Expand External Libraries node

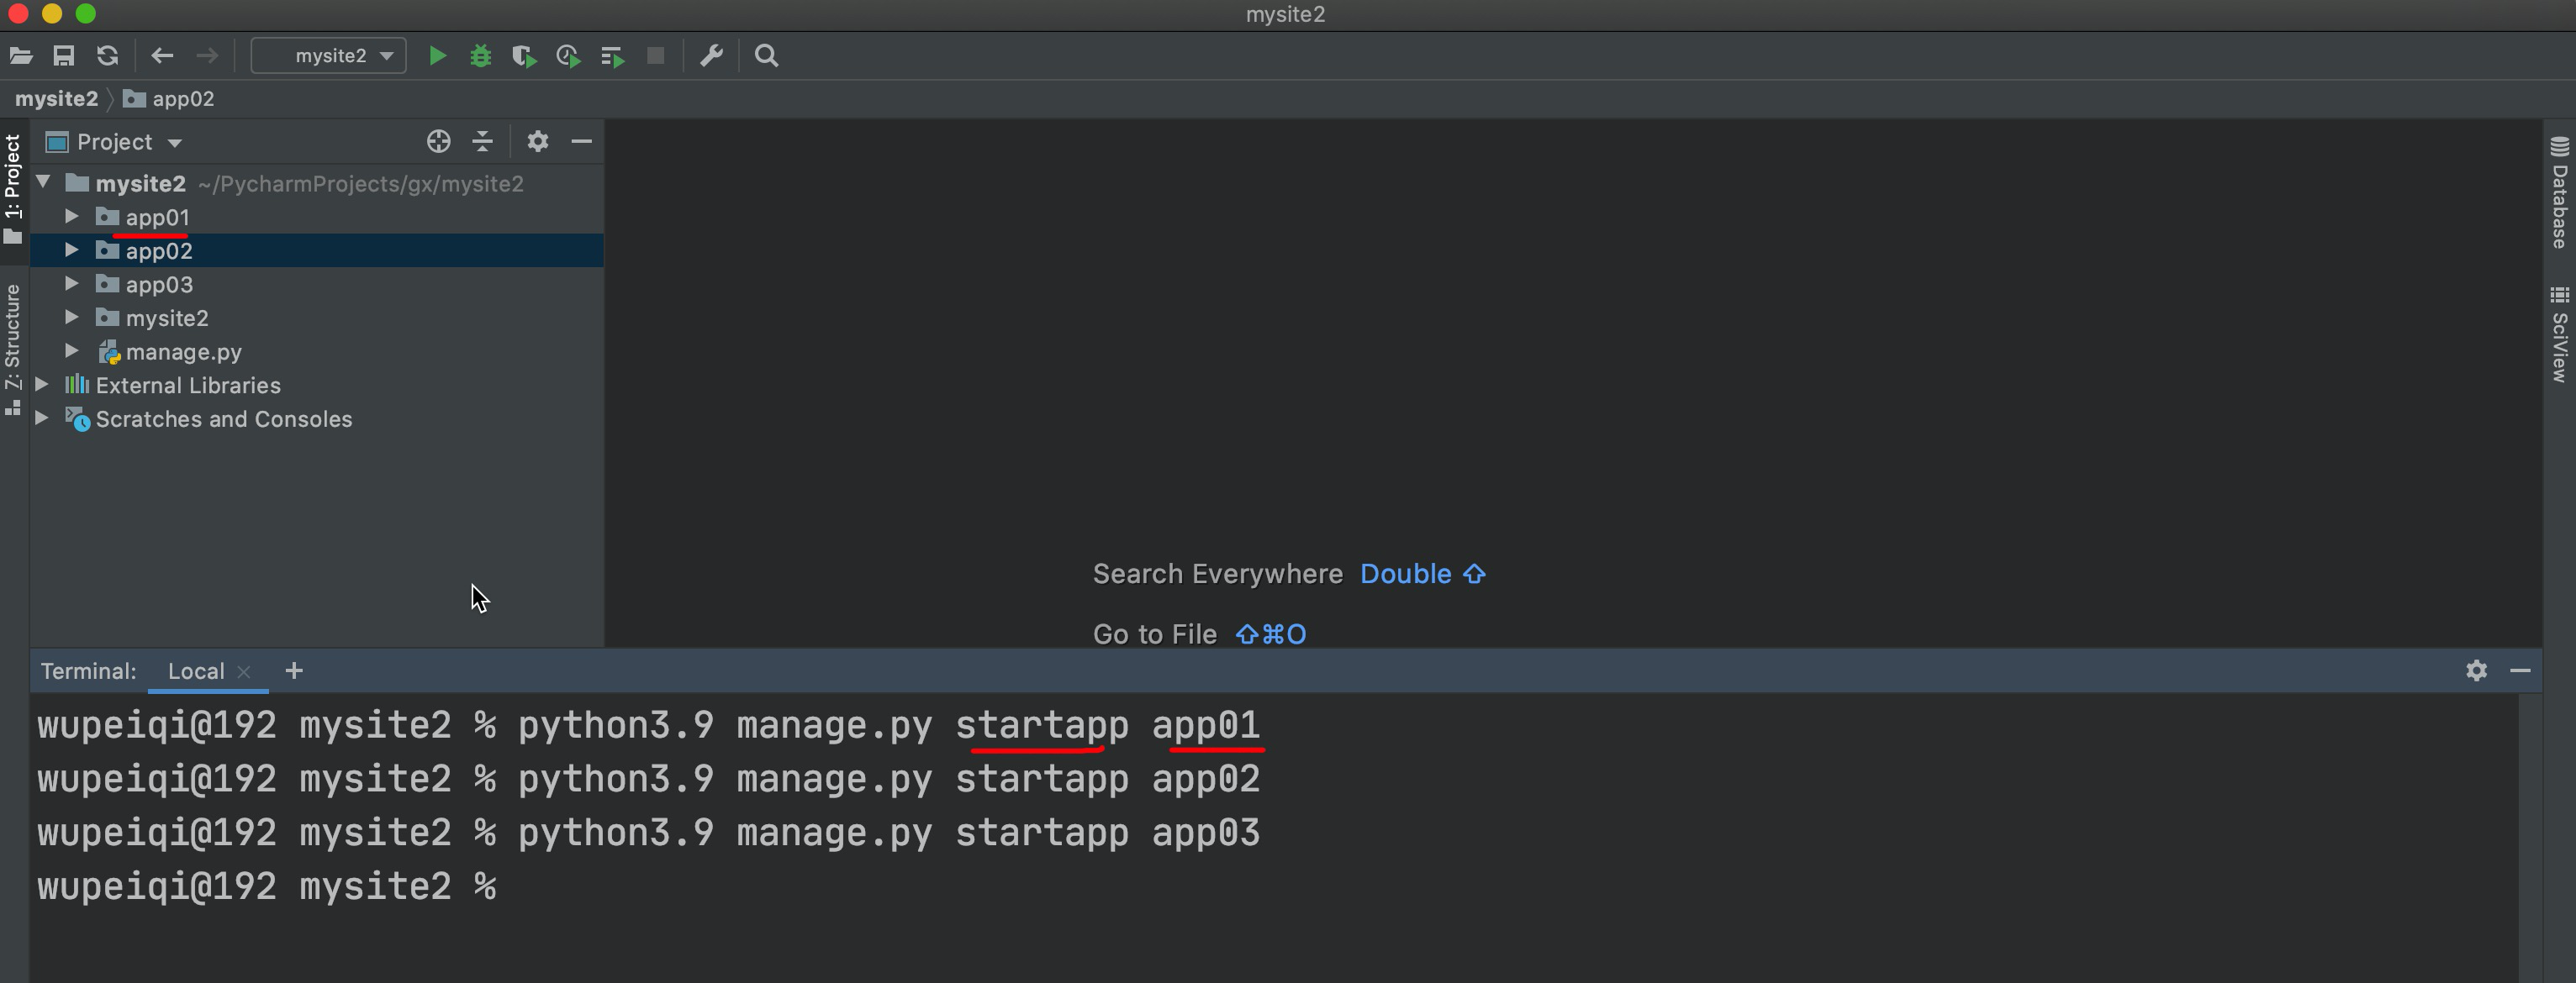tap(42, 385)
